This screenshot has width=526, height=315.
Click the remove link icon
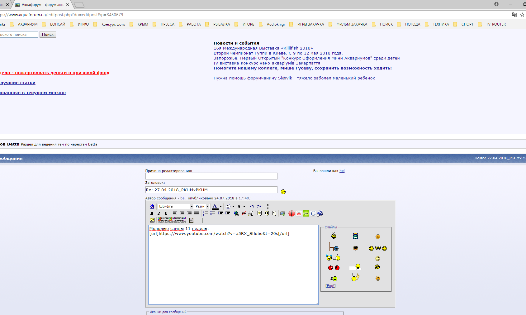(244, 213)
